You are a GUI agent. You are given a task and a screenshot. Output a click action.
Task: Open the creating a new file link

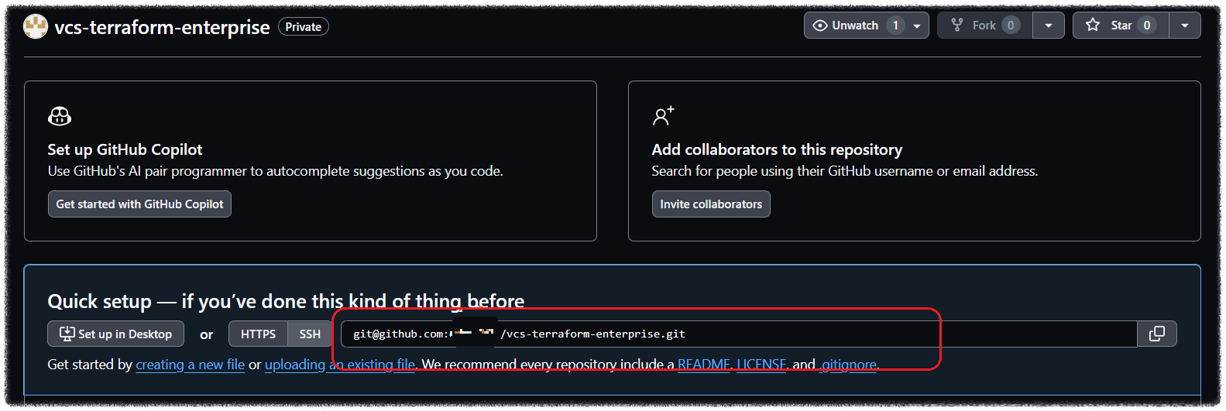(190, 365)
